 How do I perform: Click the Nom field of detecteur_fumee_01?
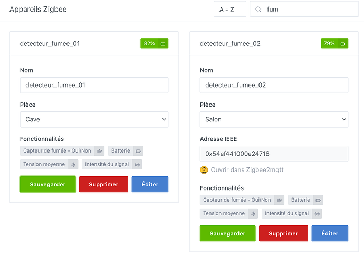coord(94,85)
